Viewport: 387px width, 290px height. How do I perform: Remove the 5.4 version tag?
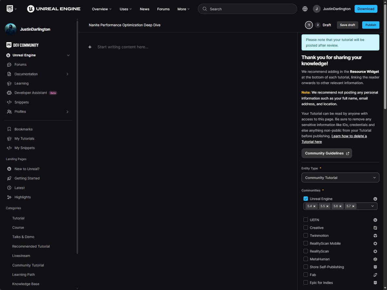[314, 206]
